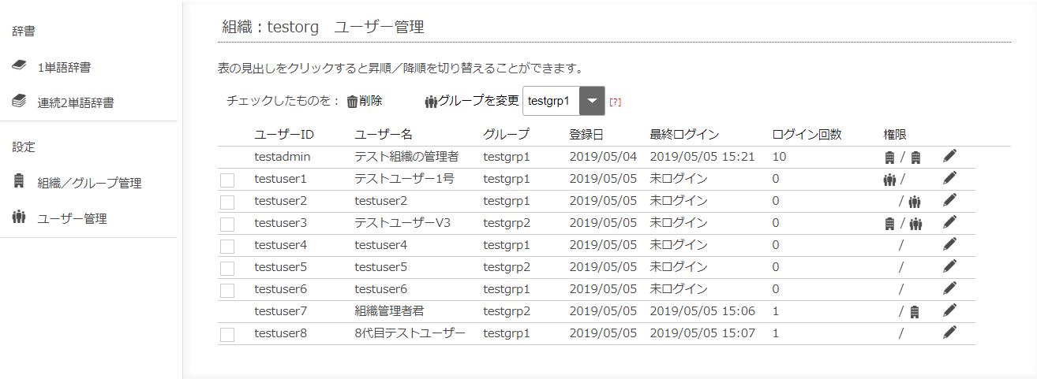Viewport: 1037px width, 379px height.
Task: Click the book icon beside 1単語辞書
Action: pyautogui.click(x=20, y=66)
